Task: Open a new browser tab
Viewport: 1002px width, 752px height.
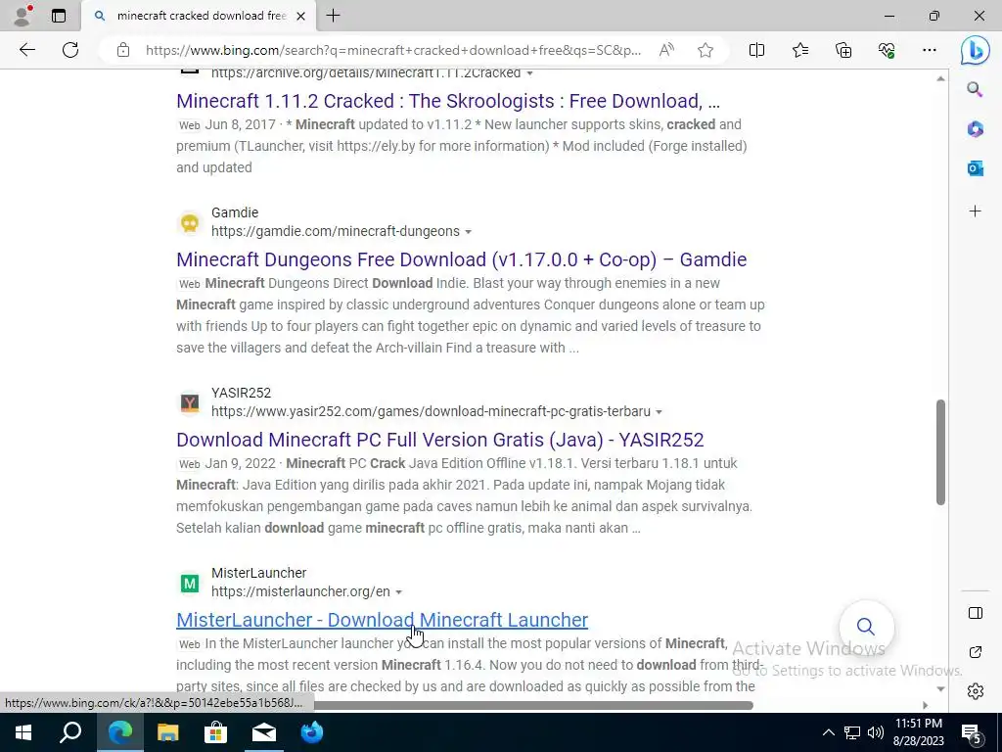Action: point(333,16)
